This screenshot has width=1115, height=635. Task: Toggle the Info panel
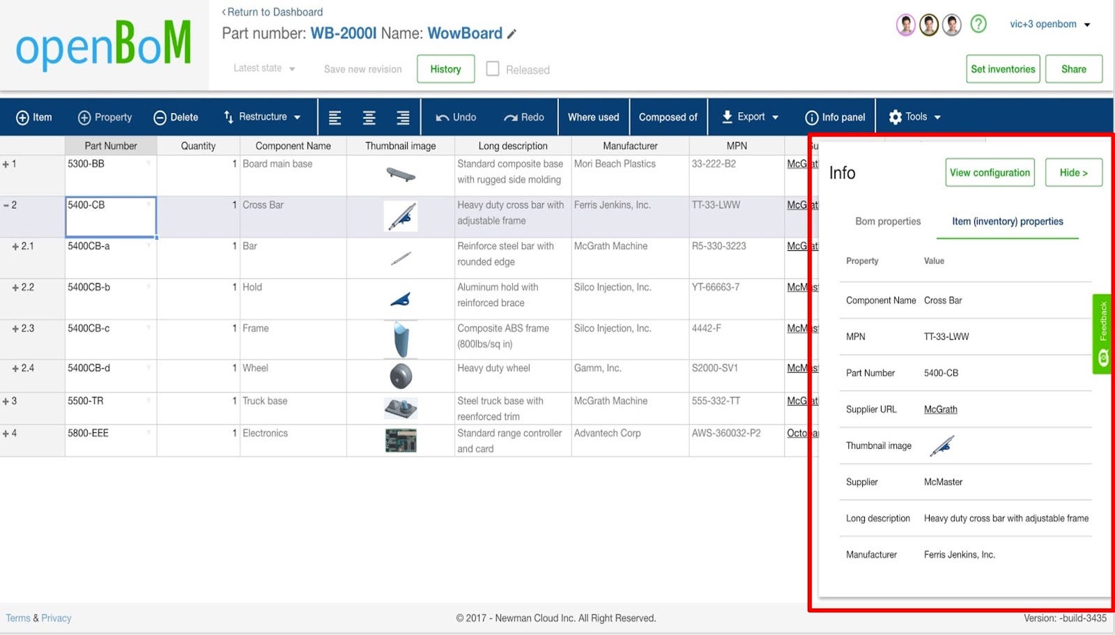(x=835, y=117)
